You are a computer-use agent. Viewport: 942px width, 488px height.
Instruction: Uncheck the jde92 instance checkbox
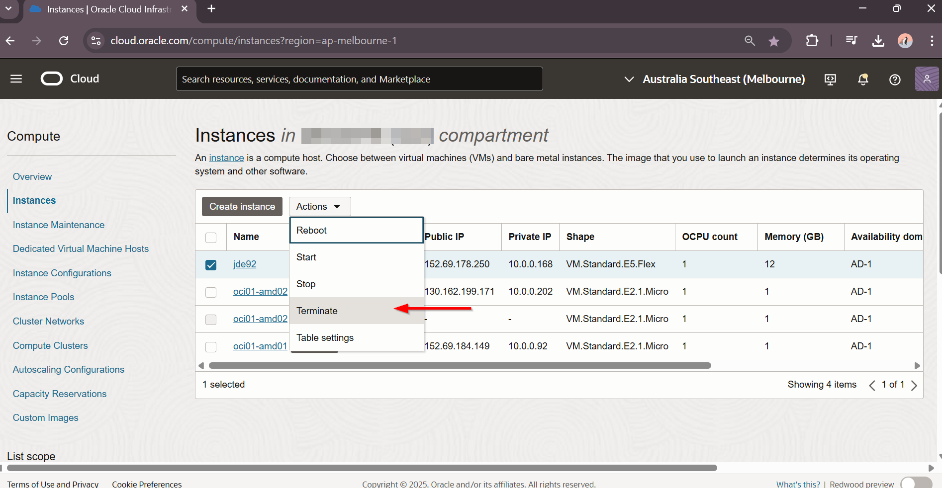tap(211, 265)
